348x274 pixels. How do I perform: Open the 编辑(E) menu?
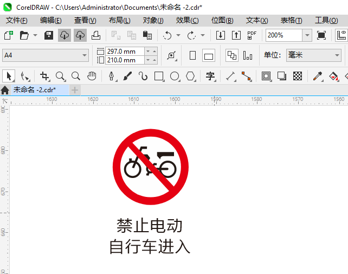click(x=50, y=21)
